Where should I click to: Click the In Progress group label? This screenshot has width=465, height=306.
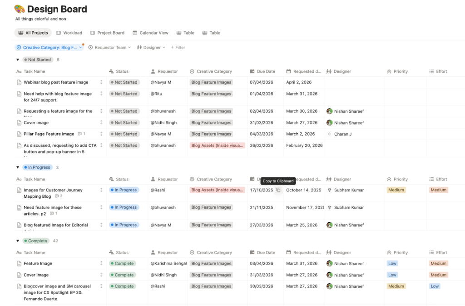37,167
